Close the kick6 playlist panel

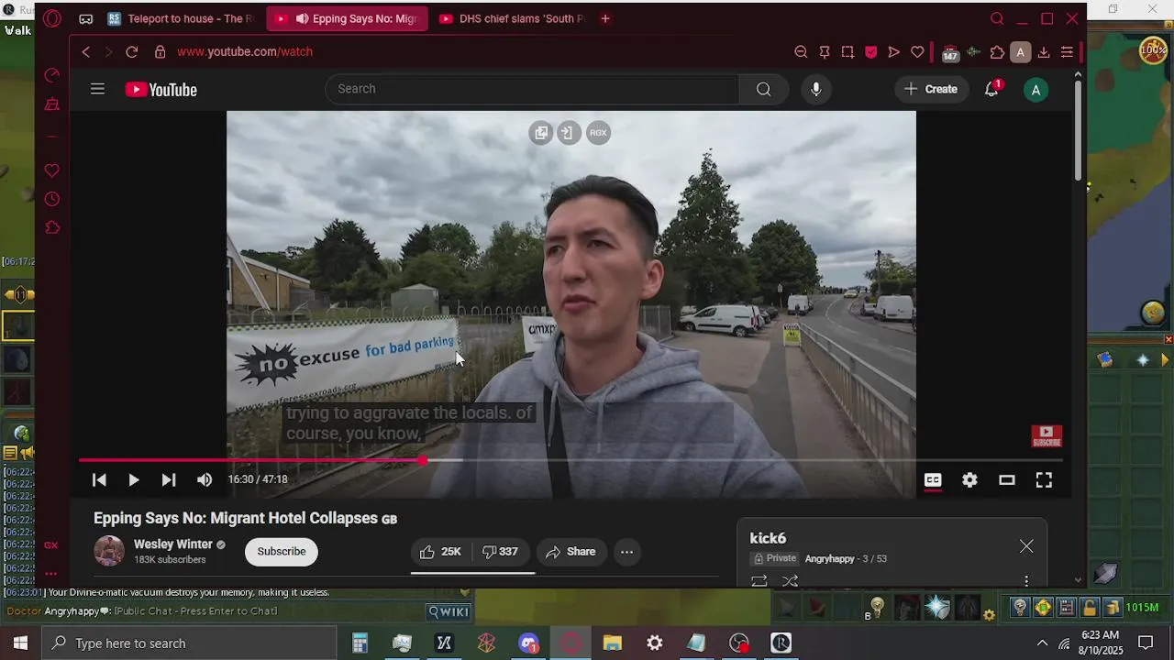point(1026,546)
